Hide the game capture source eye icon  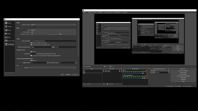(120, 70)
